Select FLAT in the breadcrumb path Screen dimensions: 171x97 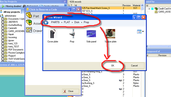[x=67, y=22]
